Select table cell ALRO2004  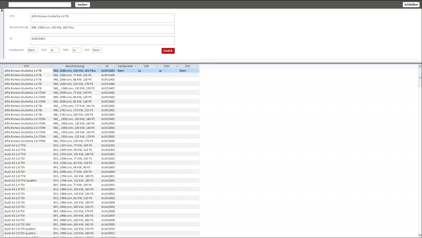(x=108, y=132)
